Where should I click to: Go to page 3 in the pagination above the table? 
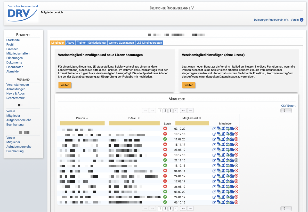coord(170,111)
